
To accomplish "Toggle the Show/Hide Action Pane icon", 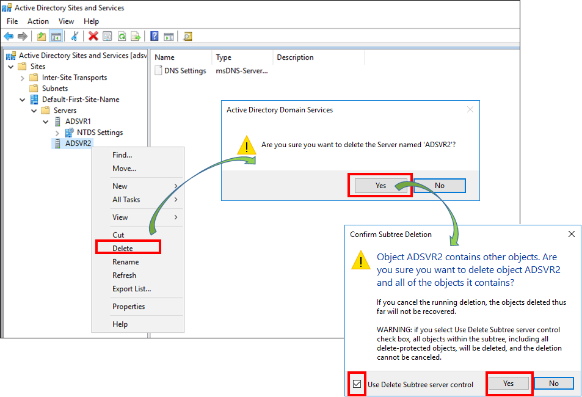I will coord(169,37).
